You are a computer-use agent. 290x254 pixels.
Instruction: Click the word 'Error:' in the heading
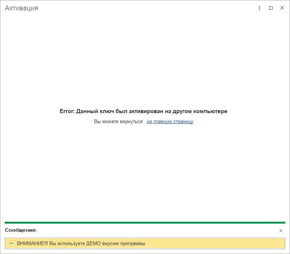tap(67, 111)
